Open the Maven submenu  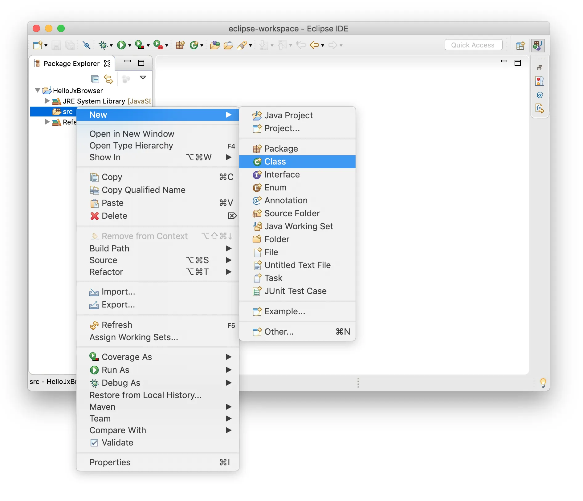tap(157, 407)
